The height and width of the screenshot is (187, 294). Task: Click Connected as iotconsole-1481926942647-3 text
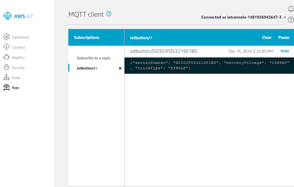pos(241,17)
